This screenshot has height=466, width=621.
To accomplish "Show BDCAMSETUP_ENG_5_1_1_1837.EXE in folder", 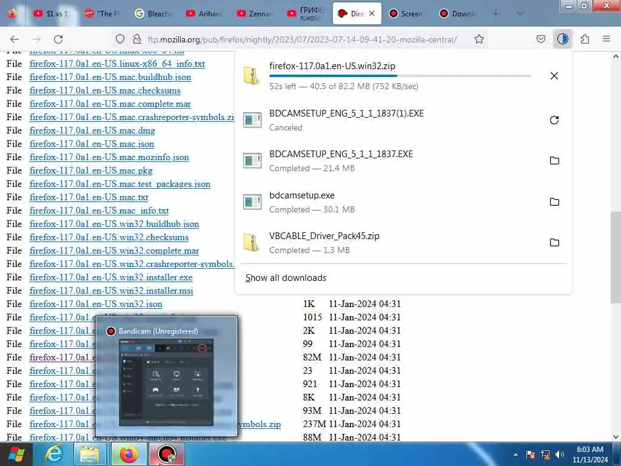I will (x=554, y=160).
